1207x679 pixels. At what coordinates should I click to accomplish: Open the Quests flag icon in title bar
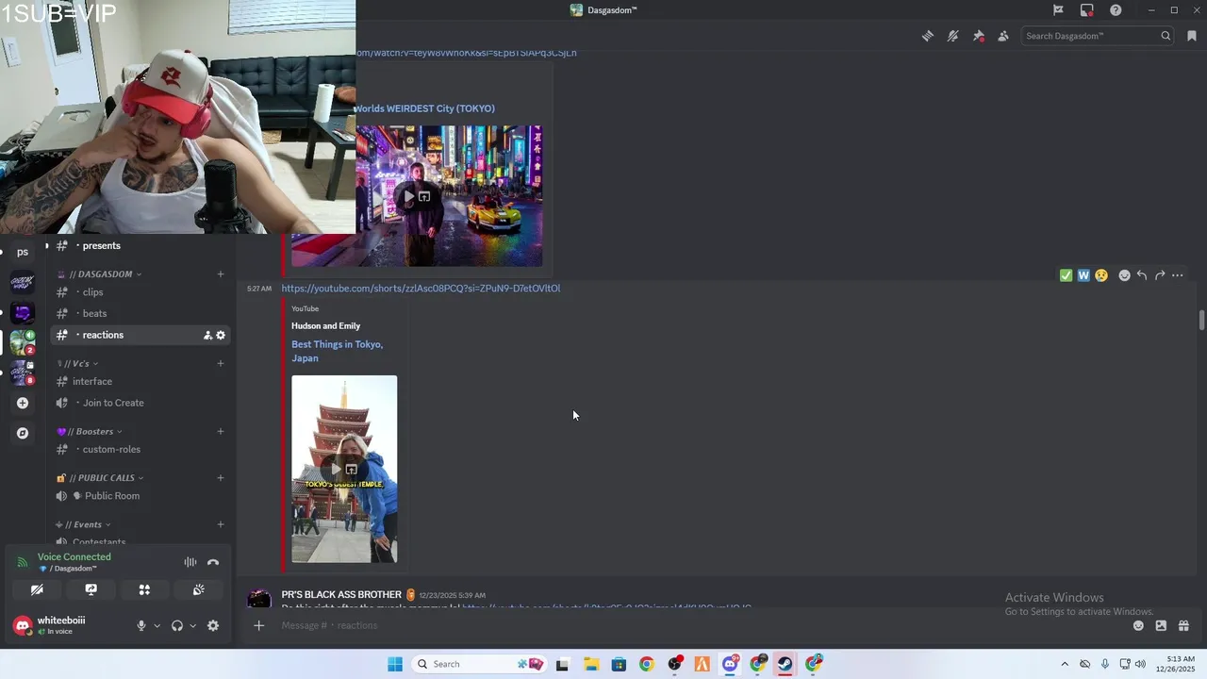[x=1058, y=10]
